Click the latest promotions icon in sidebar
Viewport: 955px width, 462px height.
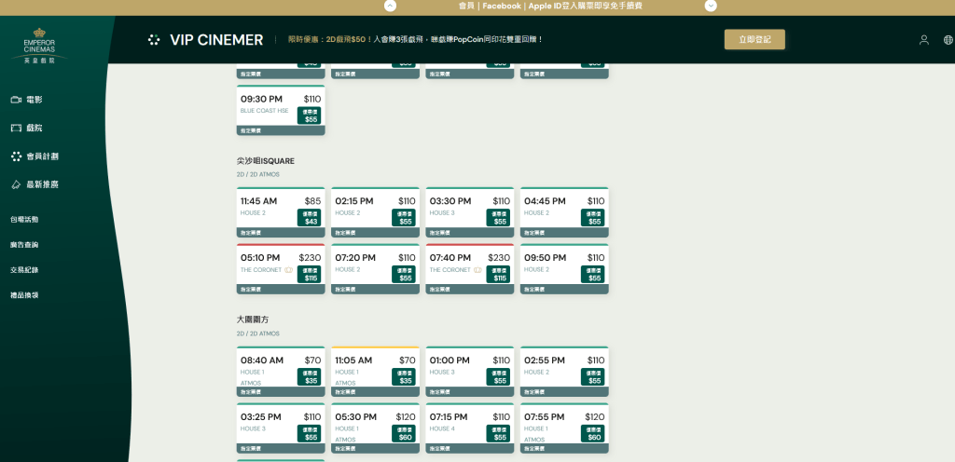(16, 184)
